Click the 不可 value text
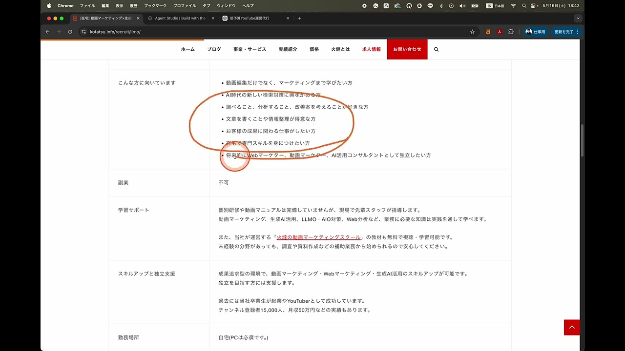 224,183
